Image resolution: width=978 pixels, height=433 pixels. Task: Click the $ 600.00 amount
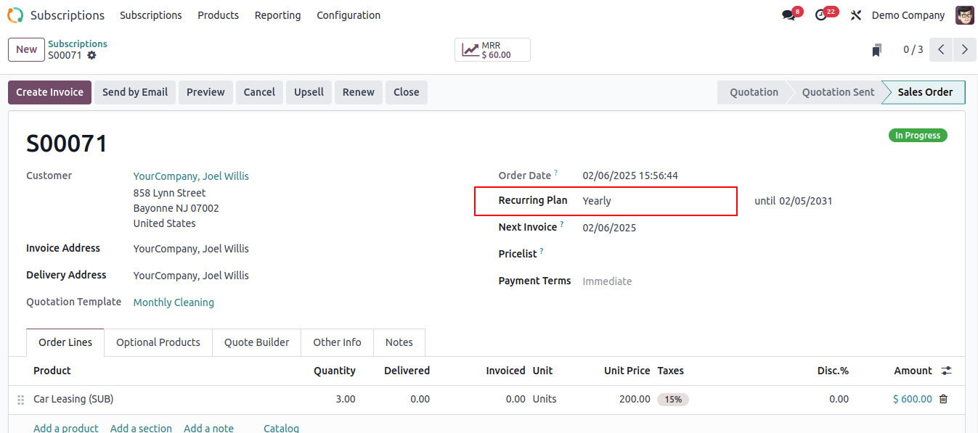tap(912, 399)
